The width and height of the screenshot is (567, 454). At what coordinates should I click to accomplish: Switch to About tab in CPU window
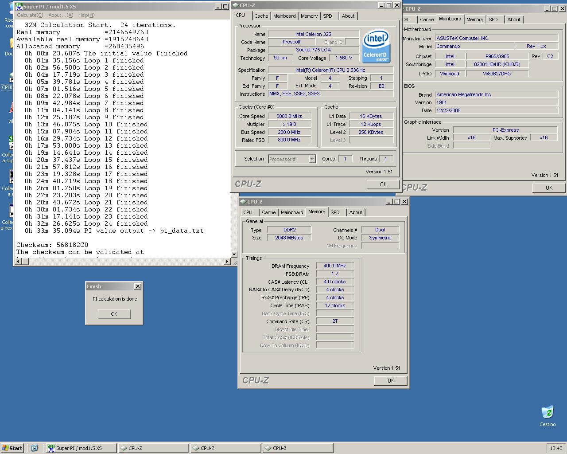pos(348,16)
